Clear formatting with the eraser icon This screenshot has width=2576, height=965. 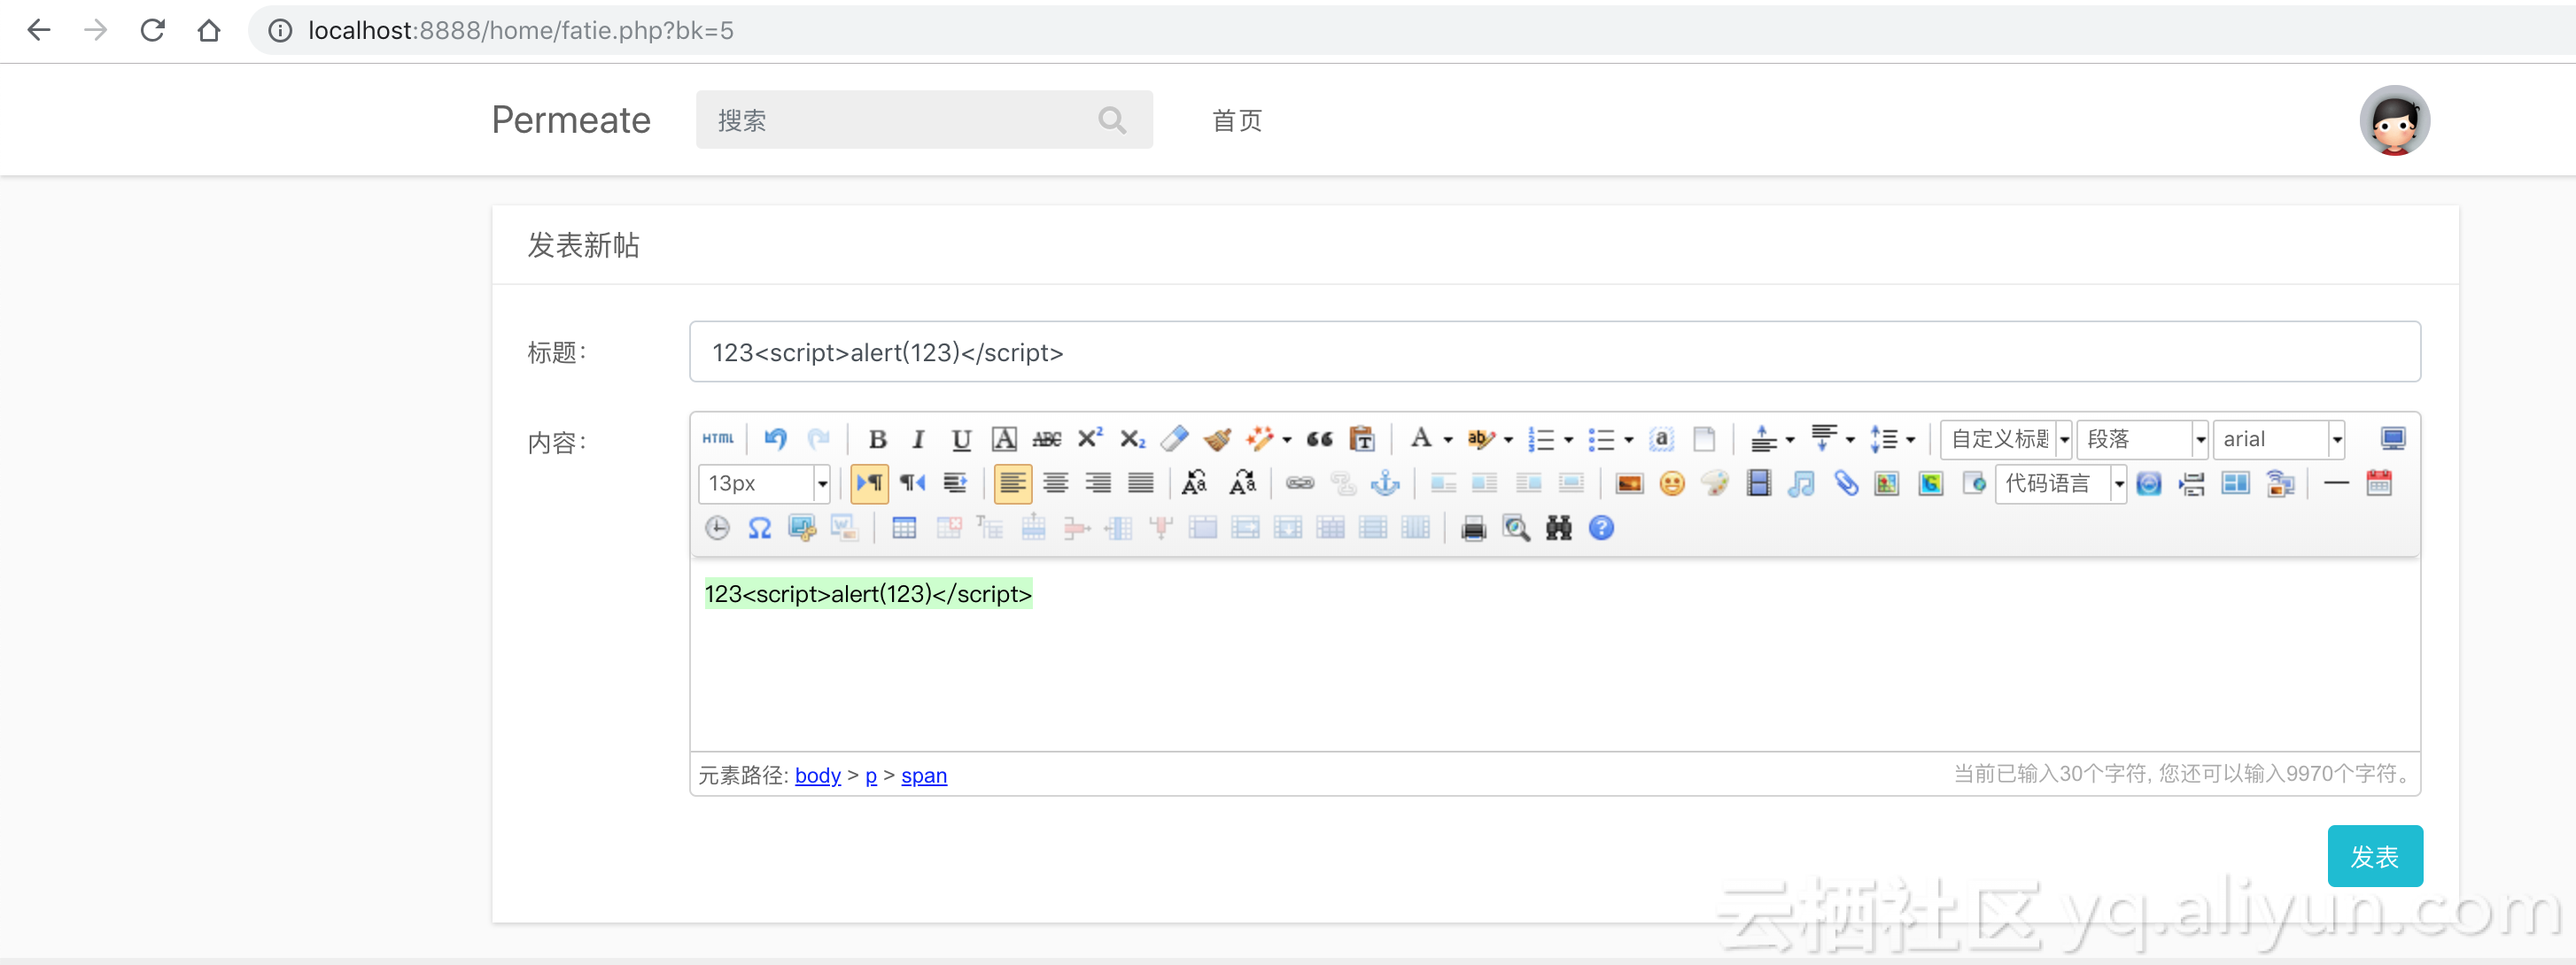pyautogui.click(x=1174, y=438)
